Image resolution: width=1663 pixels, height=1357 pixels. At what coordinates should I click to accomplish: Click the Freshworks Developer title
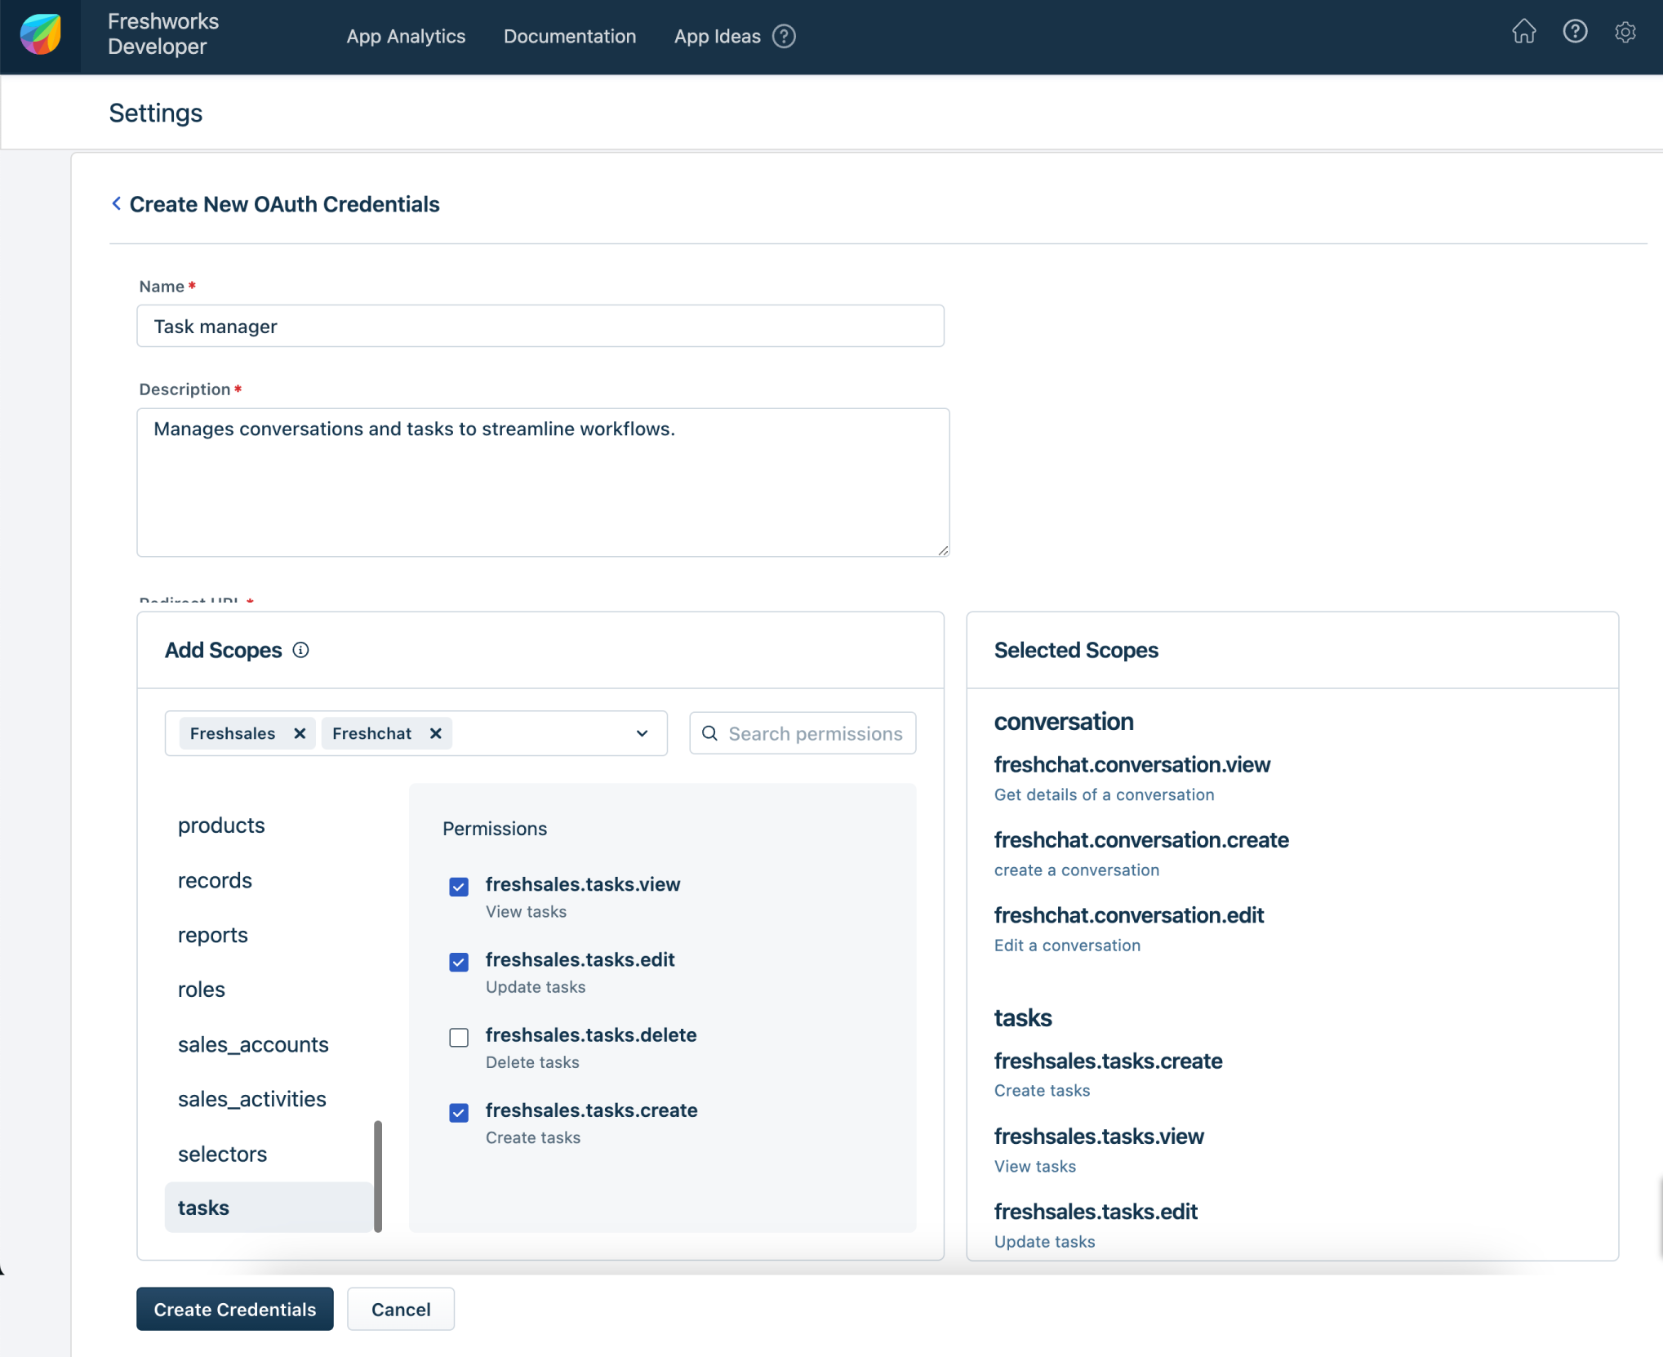pos(163,33)
